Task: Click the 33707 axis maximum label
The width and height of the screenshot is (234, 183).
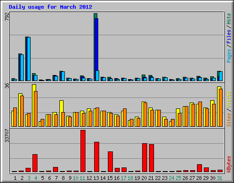Action: [x=7, y=135]
